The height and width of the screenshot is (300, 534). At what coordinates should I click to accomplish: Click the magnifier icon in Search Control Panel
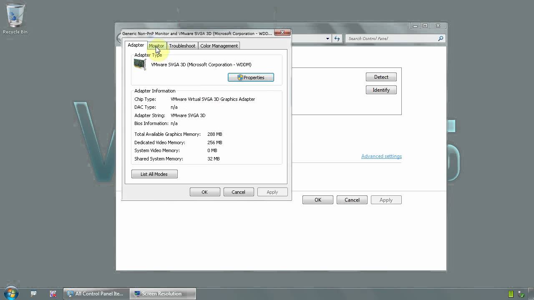coord(441,38)
